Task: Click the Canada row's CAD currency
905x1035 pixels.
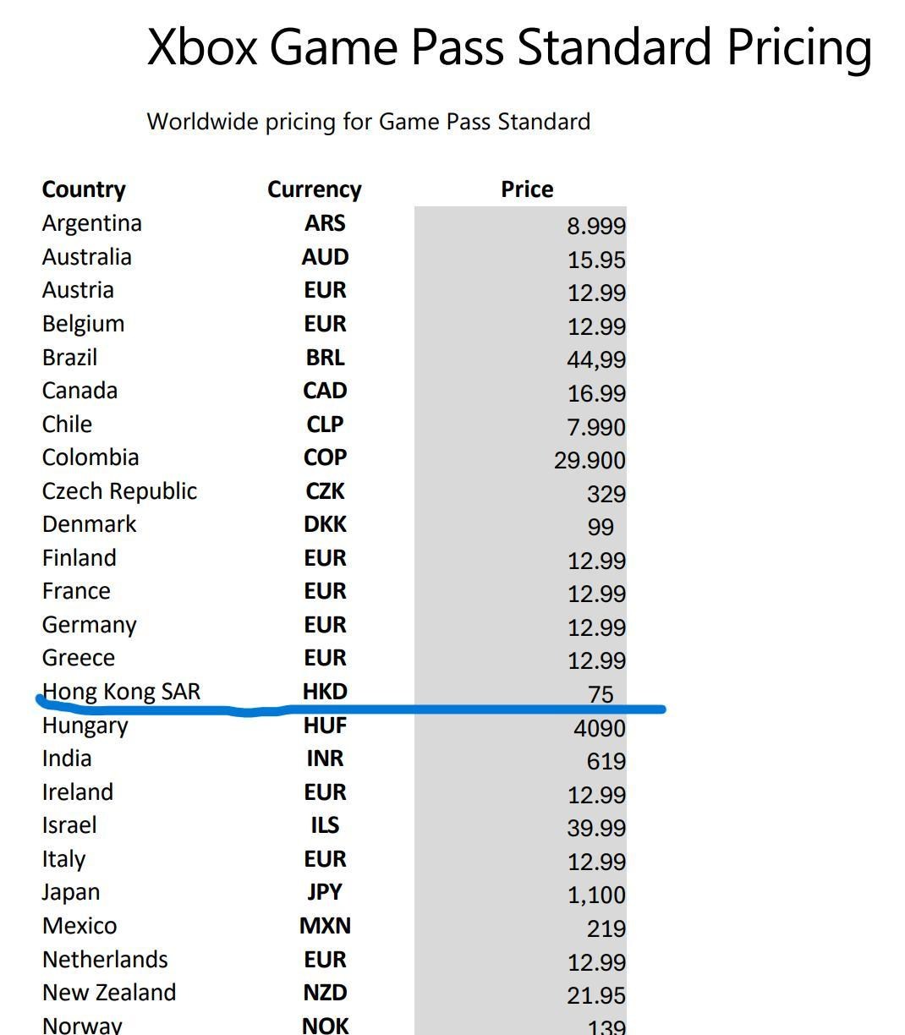Action: pos(325,391)
